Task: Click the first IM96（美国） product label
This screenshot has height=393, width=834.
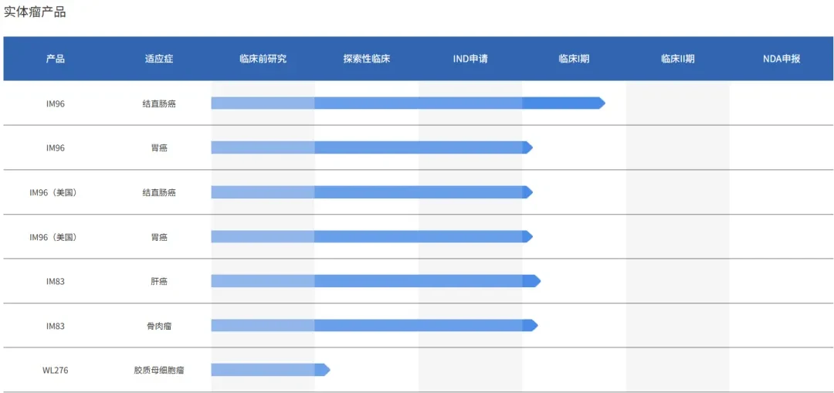Action: [x=56, y=192]
